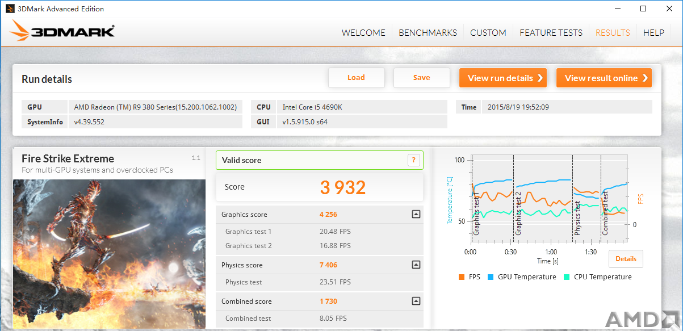Image resolution: width=683 pixels, height=331 pixels.
Task: Click the Save button
Action: (x=422, y=78)
